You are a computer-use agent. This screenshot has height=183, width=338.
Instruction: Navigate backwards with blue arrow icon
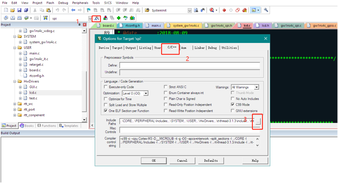pyautogui.click(x=73, y=10)
